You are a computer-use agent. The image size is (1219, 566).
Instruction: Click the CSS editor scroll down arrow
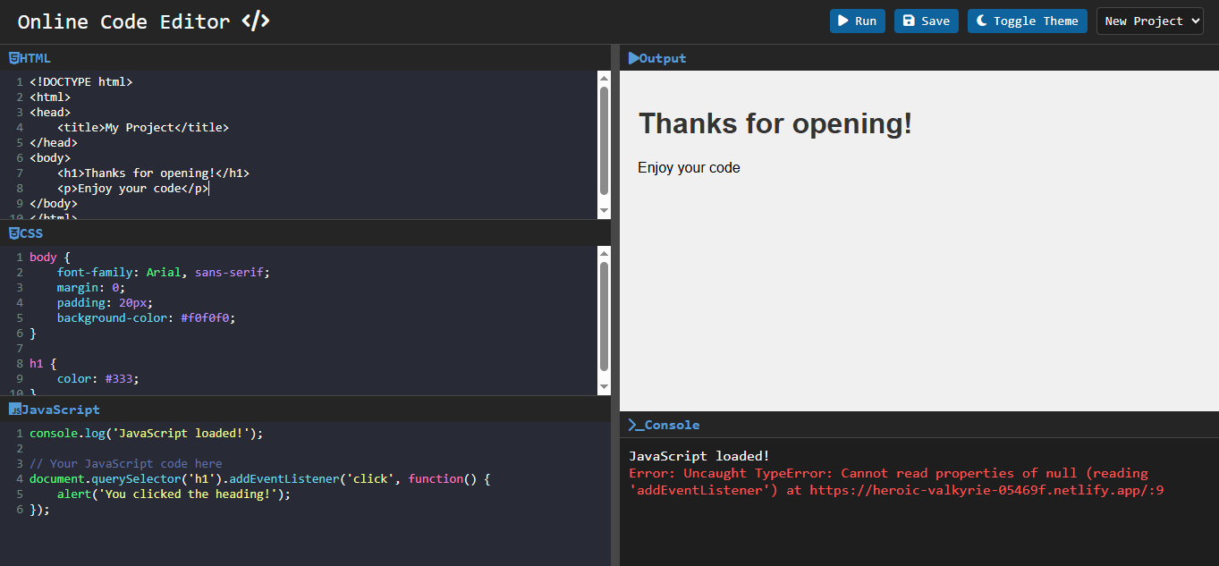pyautogui.click(x=604, y=386)
